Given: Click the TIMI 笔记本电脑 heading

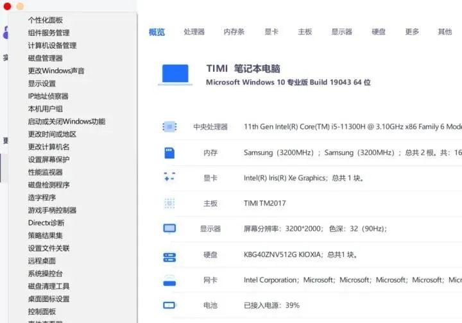Looking at the screenshot, I should [x=243, y=69].
